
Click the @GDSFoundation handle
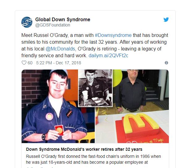(53, 25)
